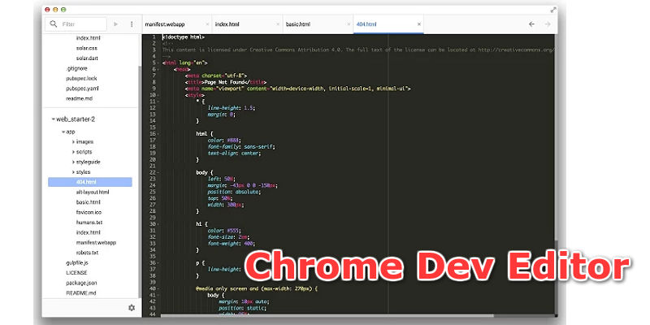Select highlighted 404.html in tree
650x325 pixels.
(90, 182)
